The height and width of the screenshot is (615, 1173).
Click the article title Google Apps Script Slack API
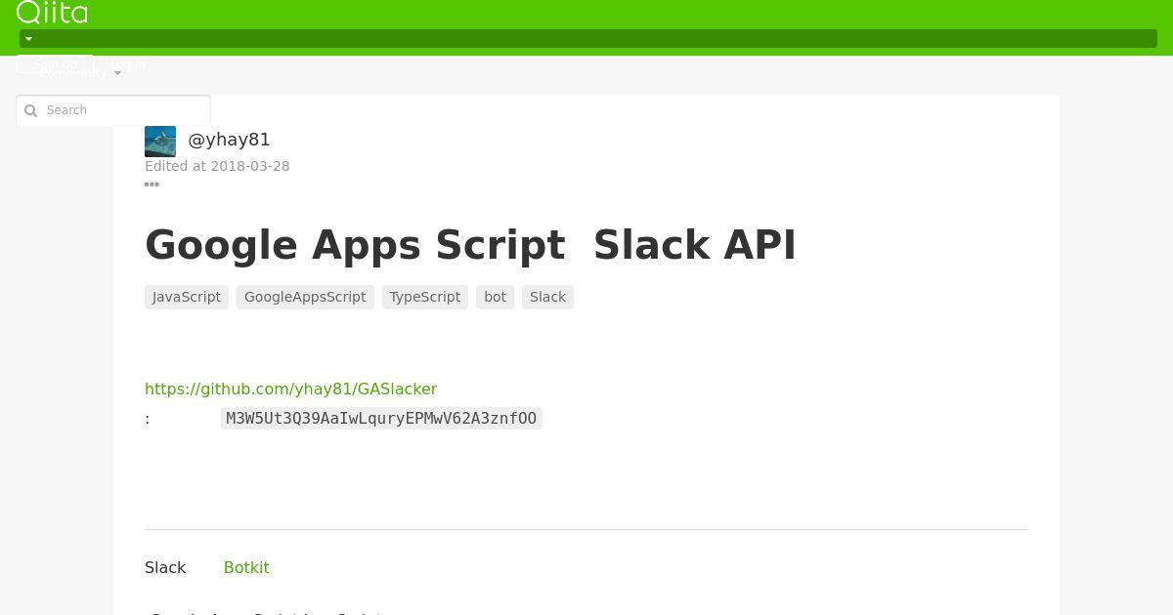click(x=470, y=245)
